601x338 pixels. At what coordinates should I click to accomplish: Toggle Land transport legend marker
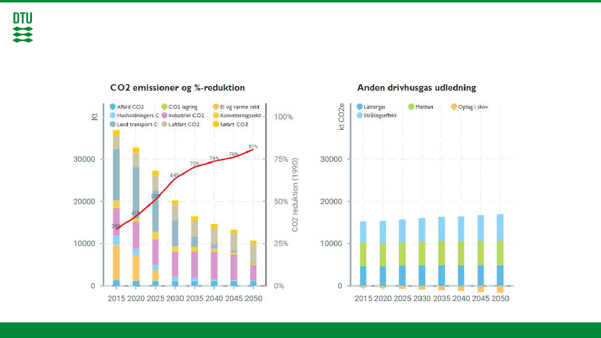[113, 124]
